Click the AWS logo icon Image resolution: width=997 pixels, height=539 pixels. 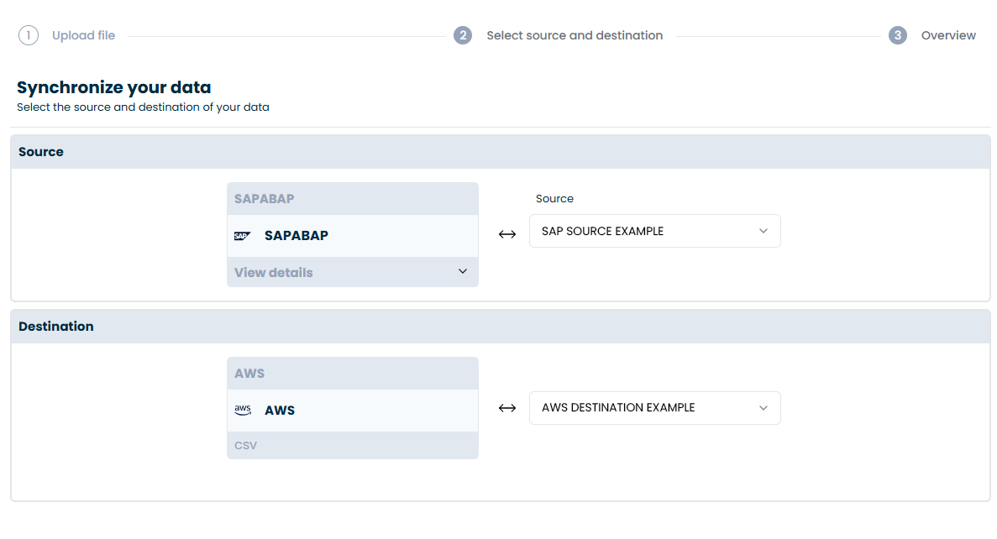[x=243, y=411]
